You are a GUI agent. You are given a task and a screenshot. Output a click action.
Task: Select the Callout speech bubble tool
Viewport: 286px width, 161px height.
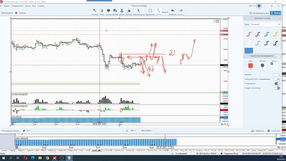pyautogui.click(x=108, y=12)
